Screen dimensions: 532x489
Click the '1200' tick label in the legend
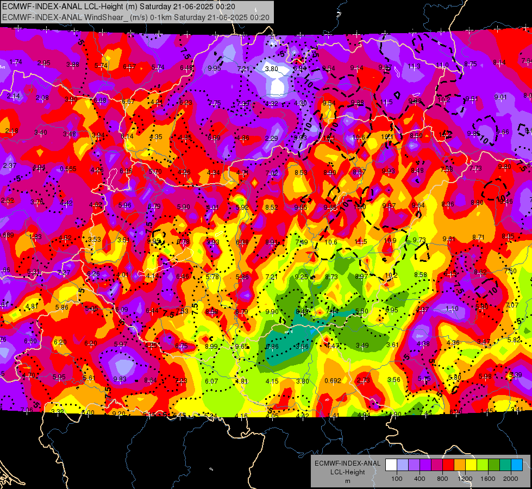point(465,479)
